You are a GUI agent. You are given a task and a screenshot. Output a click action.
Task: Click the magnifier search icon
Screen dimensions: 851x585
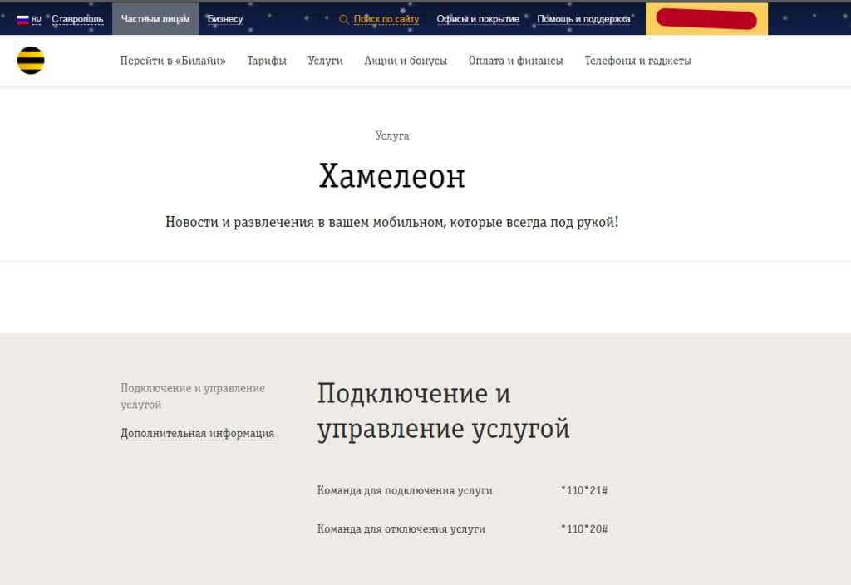344,19
